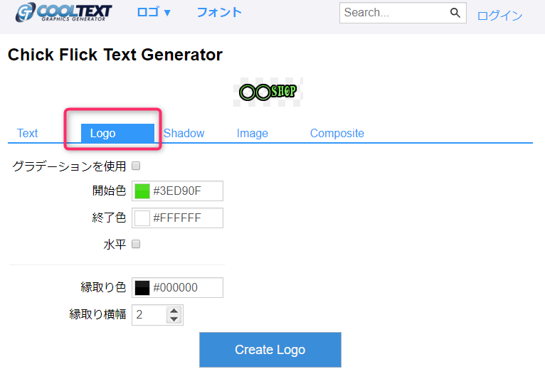Open the Composite tab

point(337,133)
